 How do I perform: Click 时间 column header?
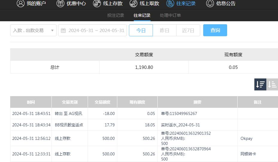[x=31, y=102]
